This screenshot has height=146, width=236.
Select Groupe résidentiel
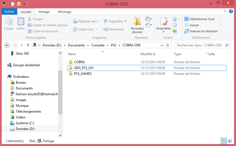click(x=24, y=65)
